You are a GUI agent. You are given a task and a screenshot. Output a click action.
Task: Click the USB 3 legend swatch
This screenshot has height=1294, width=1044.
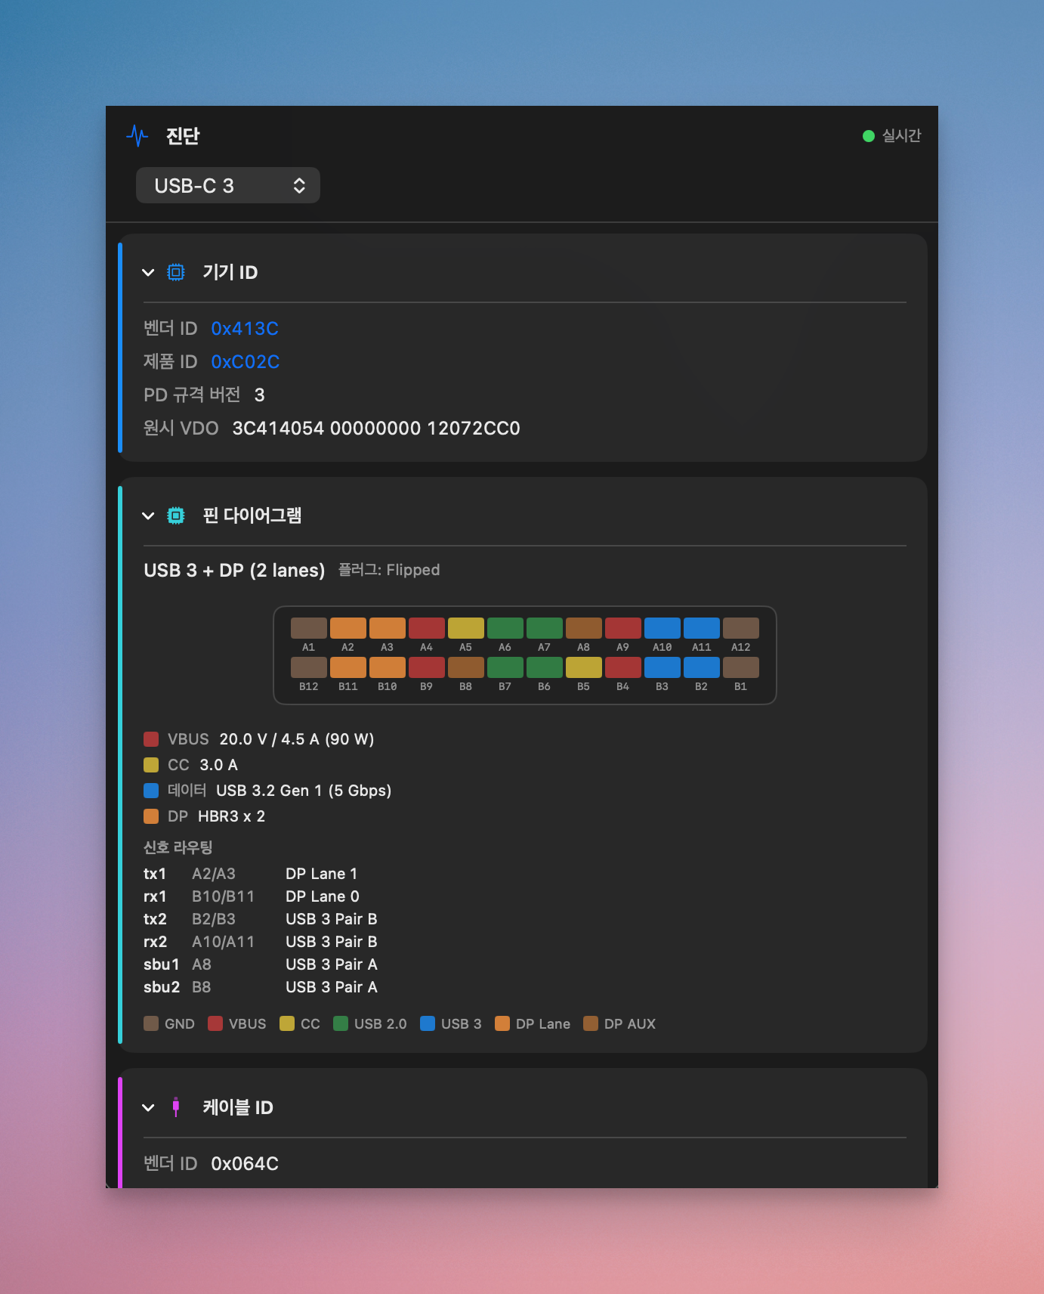pos(428,1023)
